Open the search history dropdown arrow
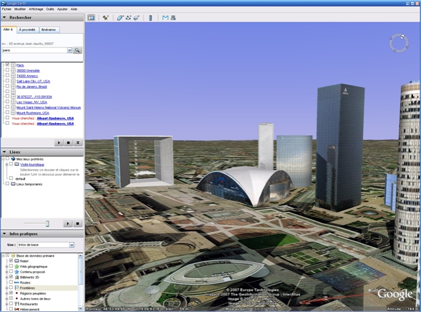Screen dimensions: 421x312 70,50
